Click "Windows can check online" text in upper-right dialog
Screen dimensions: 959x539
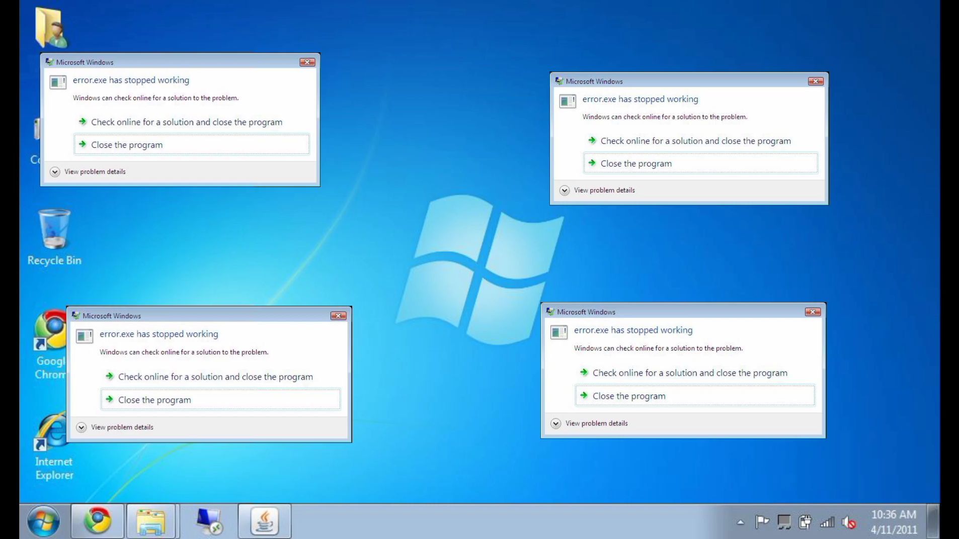tap(665, 117)
